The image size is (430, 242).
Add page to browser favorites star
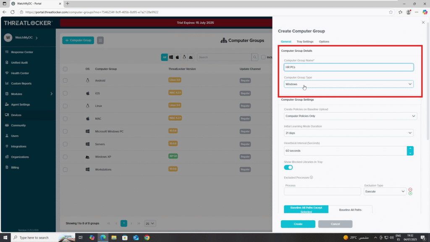coord(391,12)
